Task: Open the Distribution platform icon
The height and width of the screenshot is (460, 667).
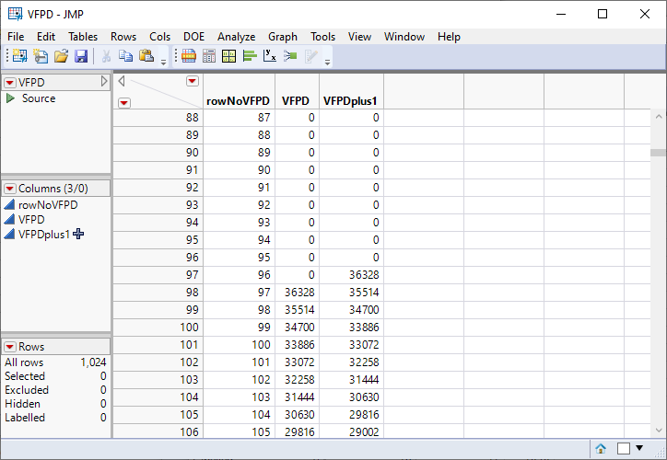Action: (249, 57)
